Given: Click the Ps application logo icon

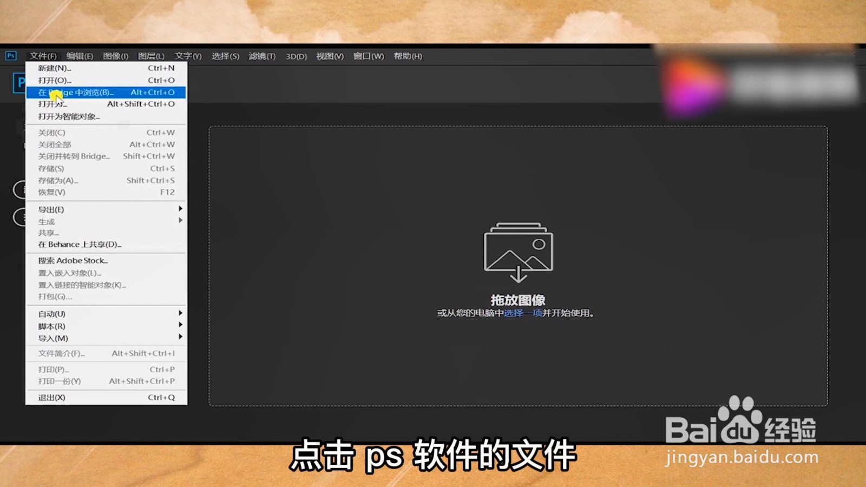Looking at the screenshot, I should pyautogui.click(x=11, y=56).
